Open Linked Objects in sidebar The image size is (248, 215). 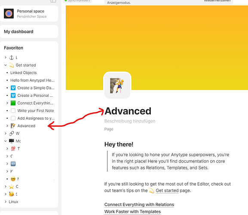click(23, 73)
